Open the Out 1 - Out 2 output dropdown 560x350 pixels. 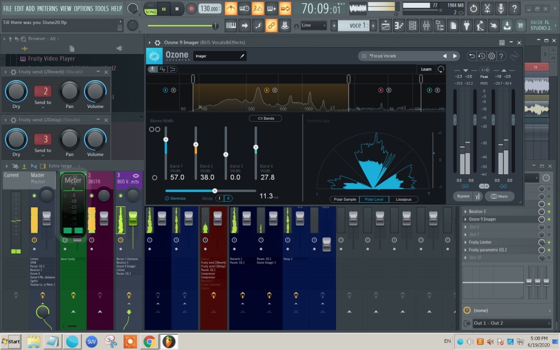(512, 324)
